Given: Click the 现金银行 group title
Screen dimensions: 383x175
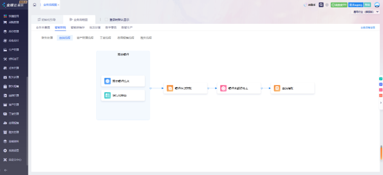Looking at the screenshot, I should pyautogui.click(x=123, y=54).
